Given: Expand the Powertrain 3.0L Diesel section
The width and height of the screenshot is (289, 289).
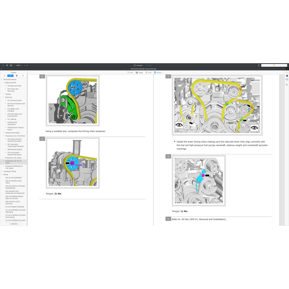Looking at the screenshot, I should (x=3, y=158).
